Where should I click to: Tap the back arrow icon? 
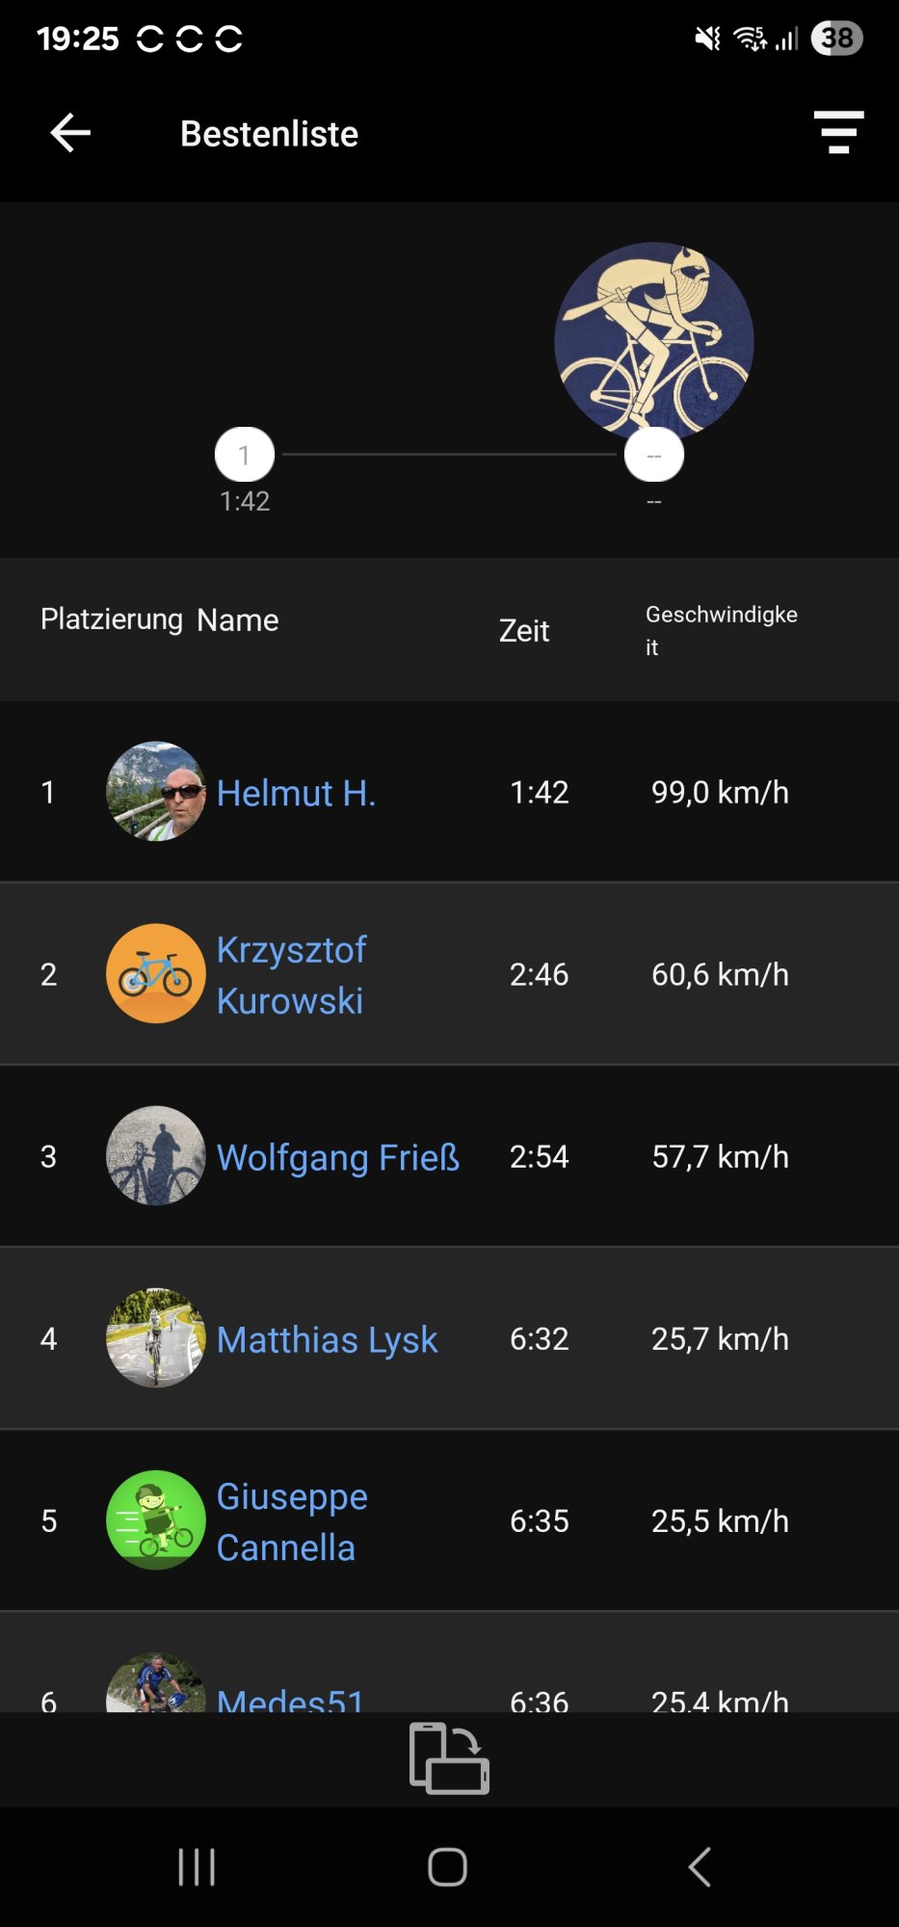coord(70,133)
